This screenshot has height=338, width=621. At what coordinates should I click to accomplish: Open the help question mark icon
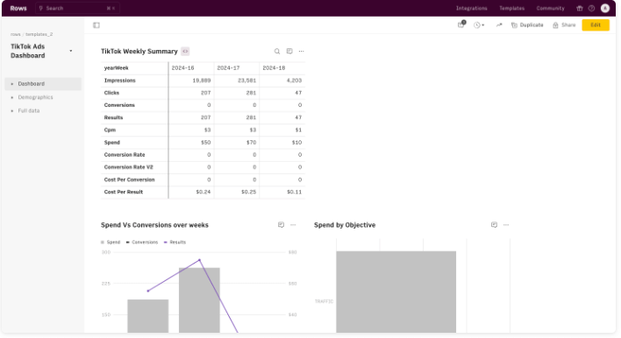point(591,8)
